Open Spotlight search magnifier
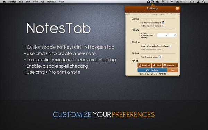 [x=203, y=2]
